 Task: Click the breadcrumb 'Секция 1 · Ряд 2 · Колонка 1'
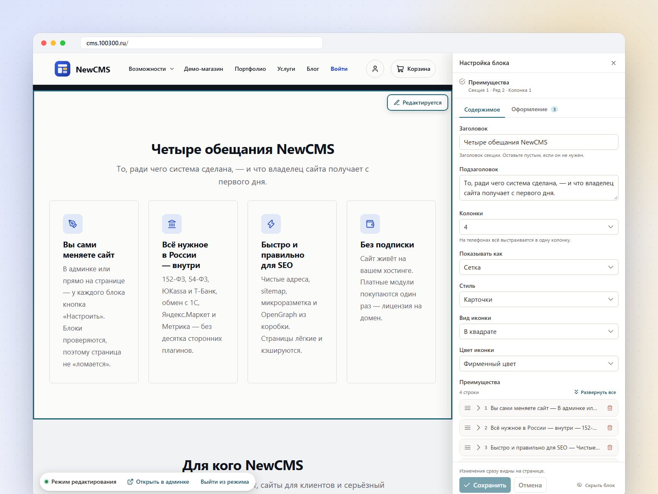(x=500, y=90)
